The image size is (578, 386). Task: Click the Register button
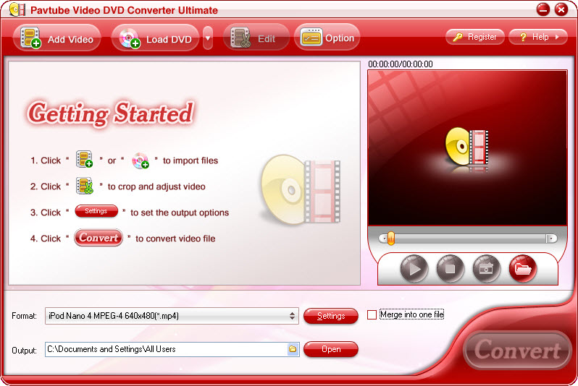coord(475,37)
